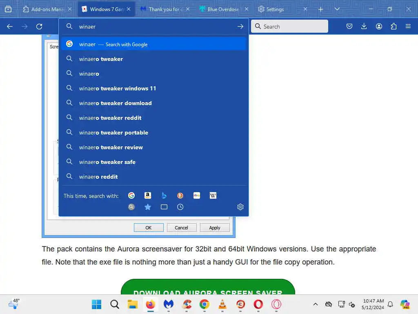Choose suggestion 'winaero tweaker'

[153, 59]
